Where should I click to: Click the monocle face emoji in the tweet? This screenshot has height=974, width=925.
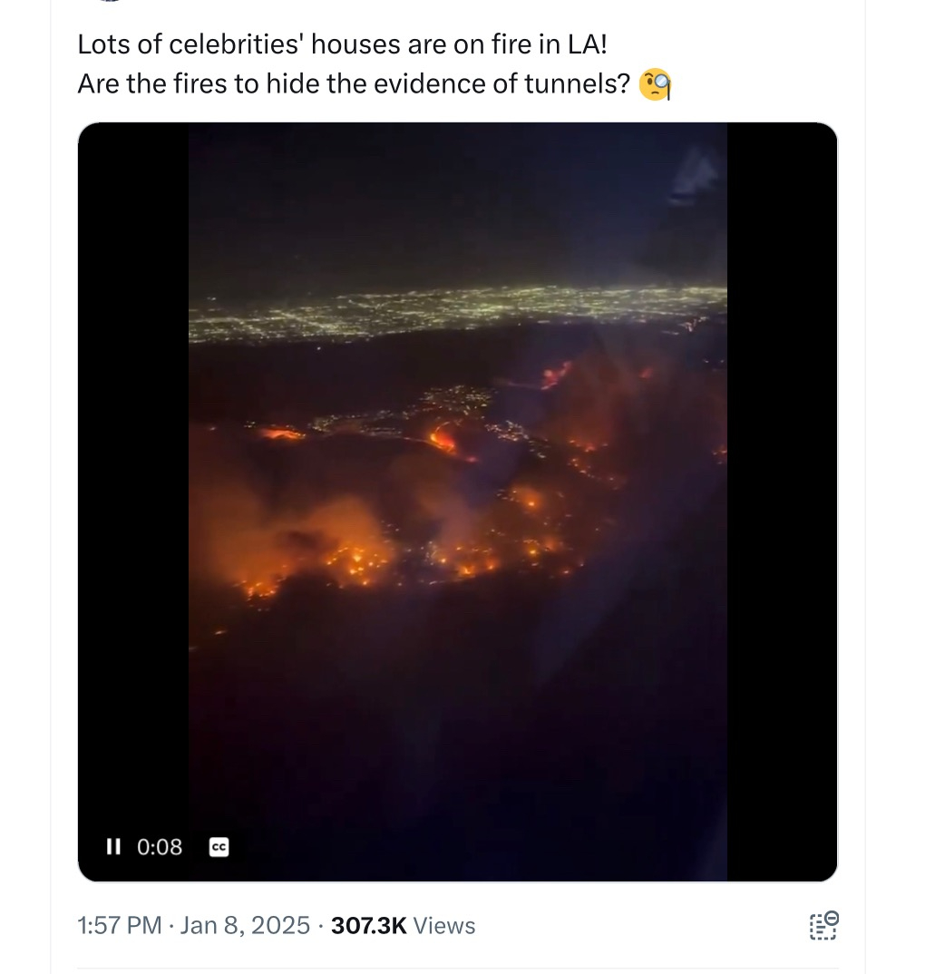point(657,83)
